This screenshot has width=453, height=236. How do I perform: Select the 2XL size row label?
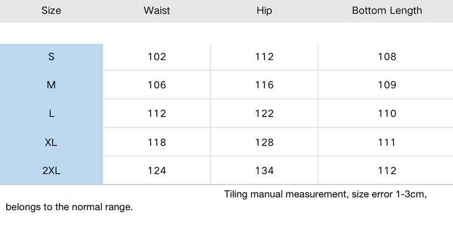[52, 171]
